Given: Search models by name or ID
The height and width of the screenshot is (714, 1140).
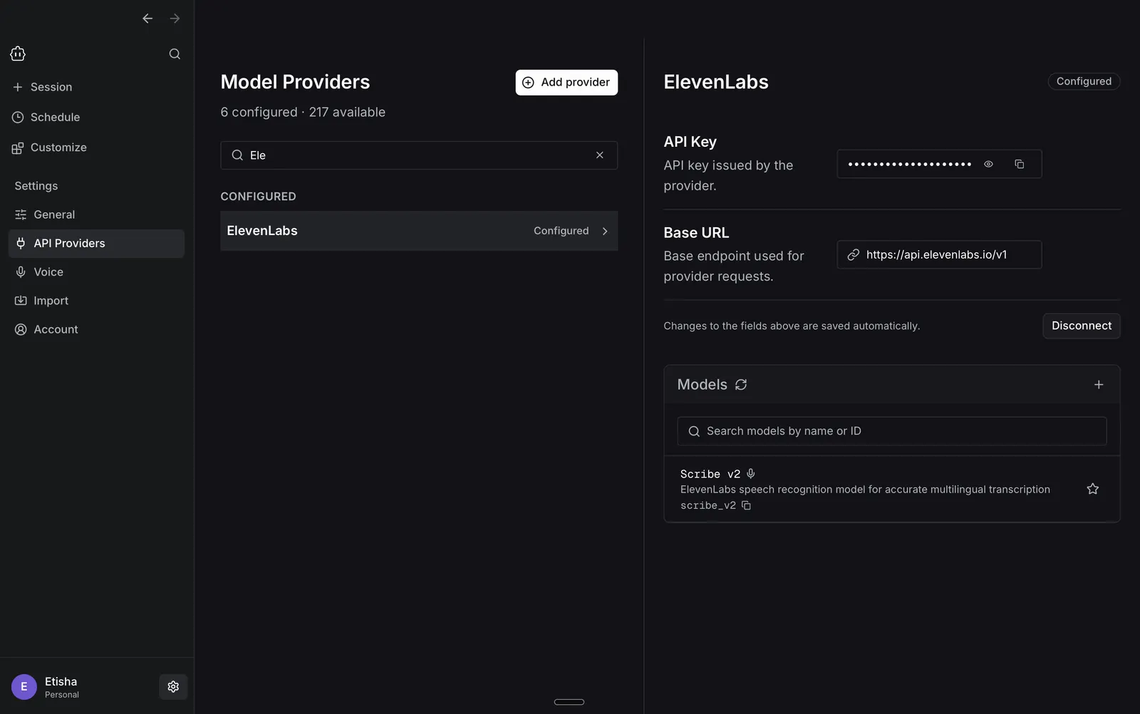Looking at the screenshot, I should click(x=892, y=431).
